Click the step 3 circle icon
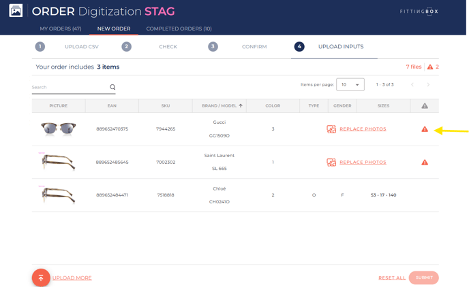The height and width of the screenshot is (287, 469). click(213, 46)
